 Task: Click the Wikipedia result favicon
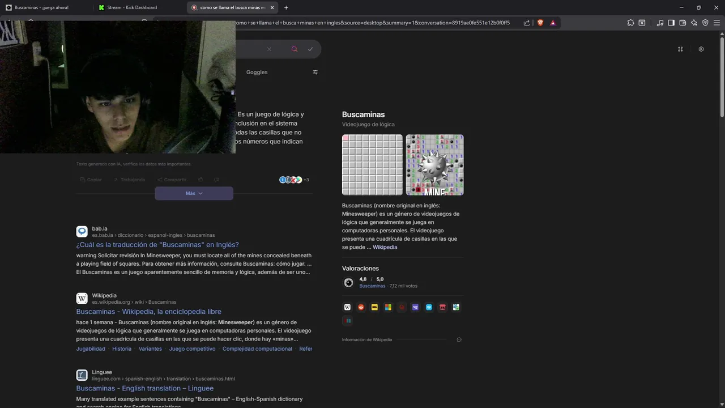(x=82, y=299)
